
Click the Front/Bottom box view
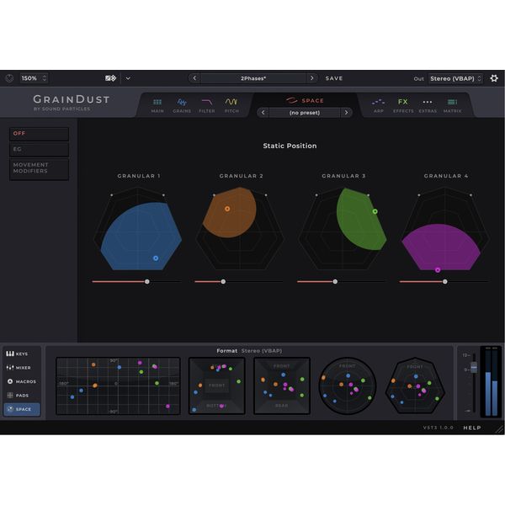pyautogui.click(x=217, y=385)
